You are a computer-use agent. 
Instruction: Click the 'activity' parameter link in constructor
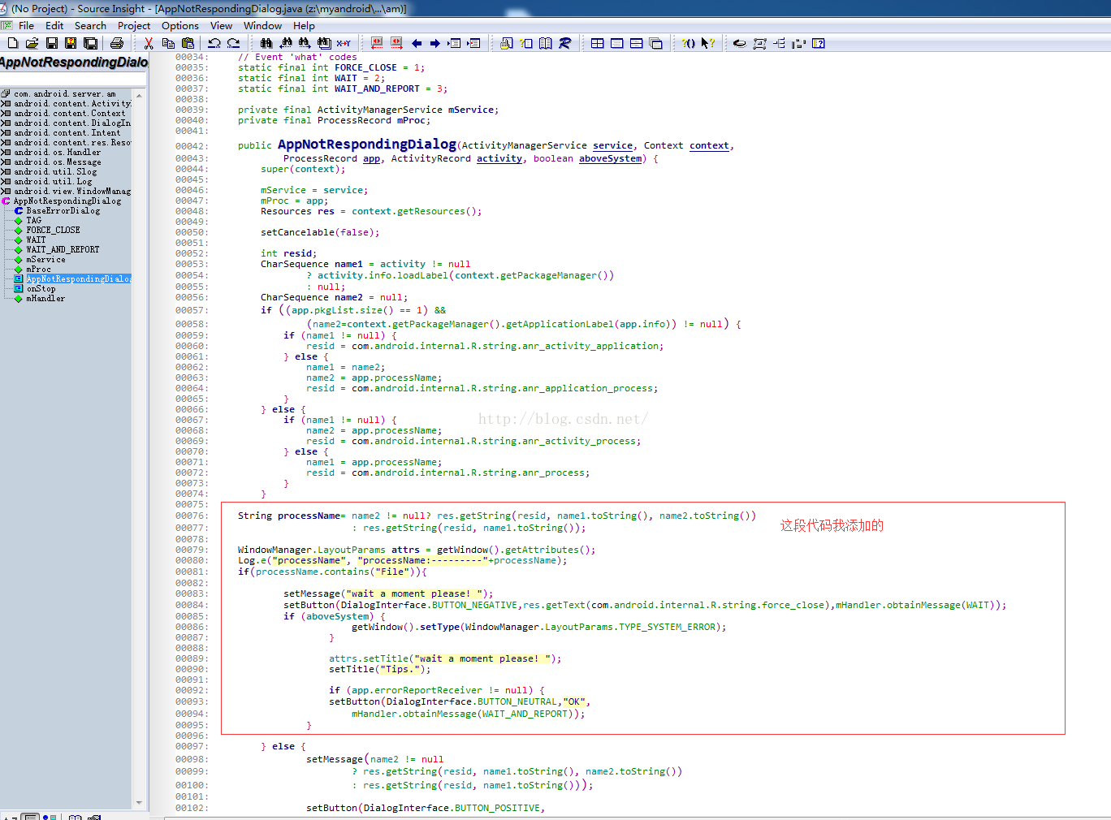point(499,159)
